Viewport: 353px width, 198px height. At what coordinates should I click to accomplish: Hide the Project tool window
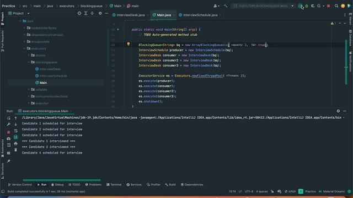(106, 13)
